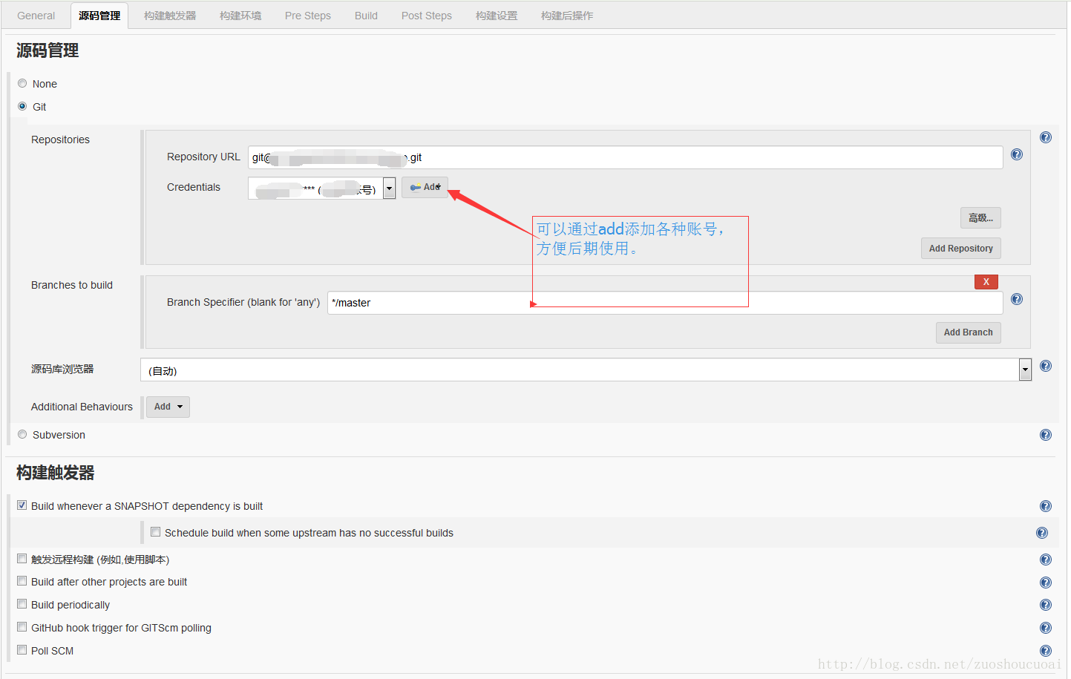The width and height of the screenshot is (1071, 679).
Task: Select the Git radio button
Action: pyautogui.click(x=22, y=106)
